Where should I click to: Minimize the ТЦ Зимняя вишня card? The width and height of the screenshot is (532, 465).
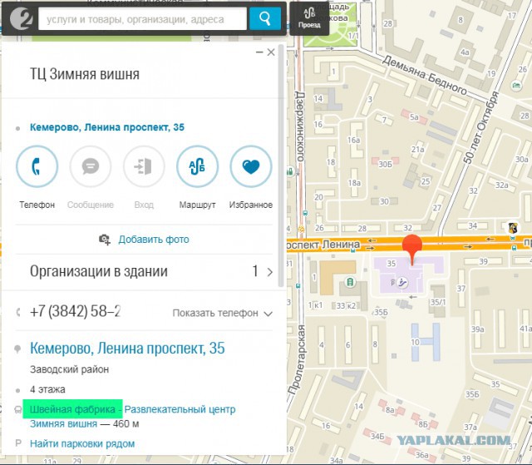(259, 52)
